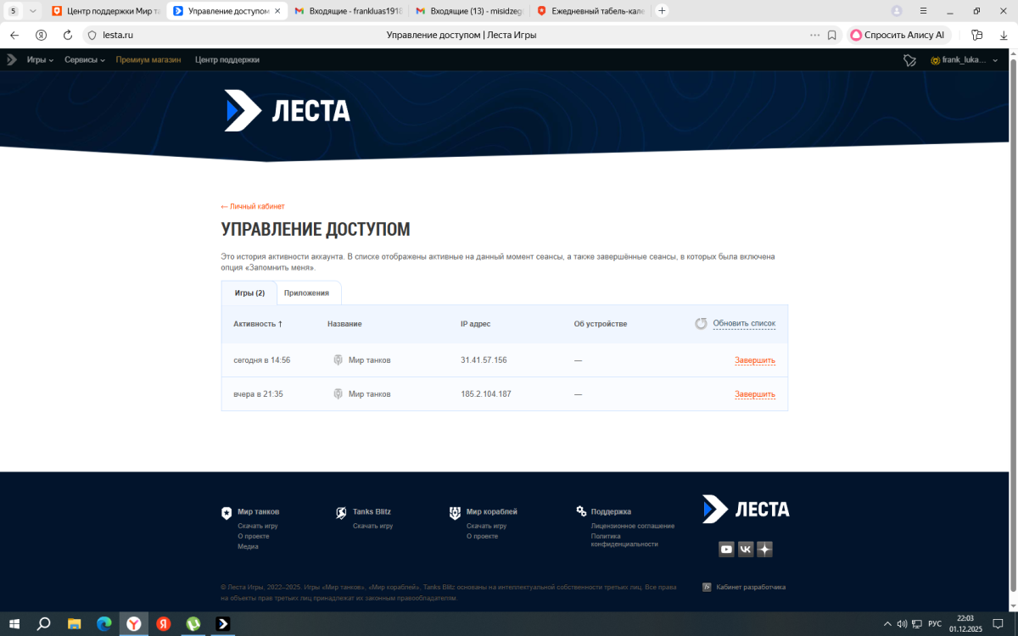Expand the tab group list chevron
This screenshot has height=636, width=1018.
coord(33,11)
